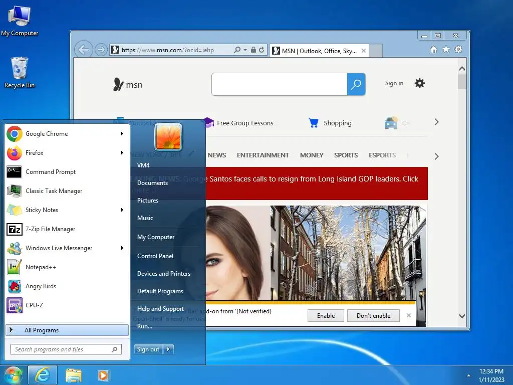Launch 7-Zip File Manager
The width and height of the screenshot is (513, 385).
click(x=67, y=229)
